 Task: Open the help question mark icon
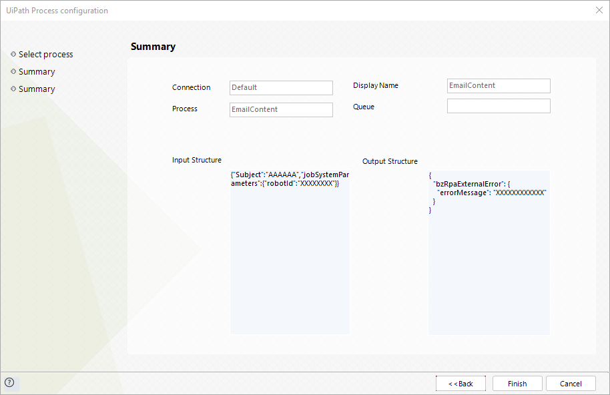9,382
